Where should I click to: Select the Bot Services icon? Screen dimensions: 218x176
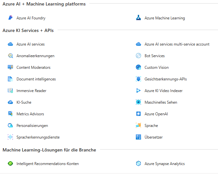(138, 56)
